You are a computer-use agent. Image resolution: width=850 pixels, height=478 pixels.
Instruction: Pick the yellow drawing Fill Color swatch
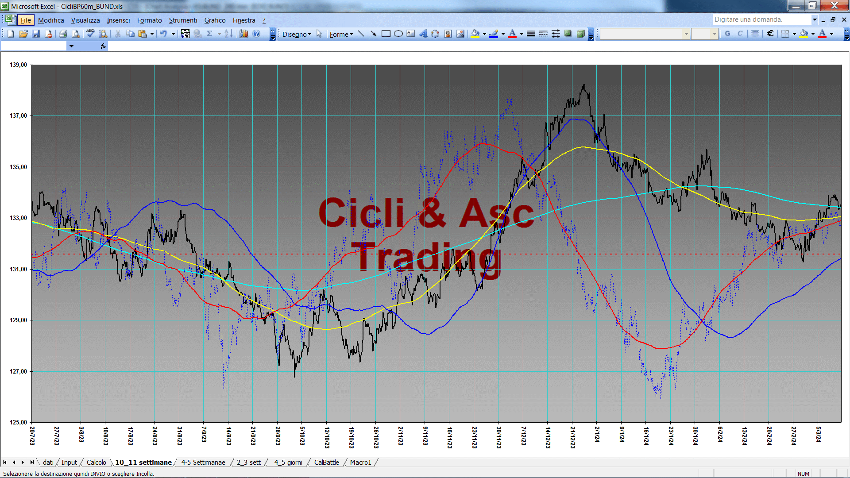pyautogui.click(x=475, y=34)
